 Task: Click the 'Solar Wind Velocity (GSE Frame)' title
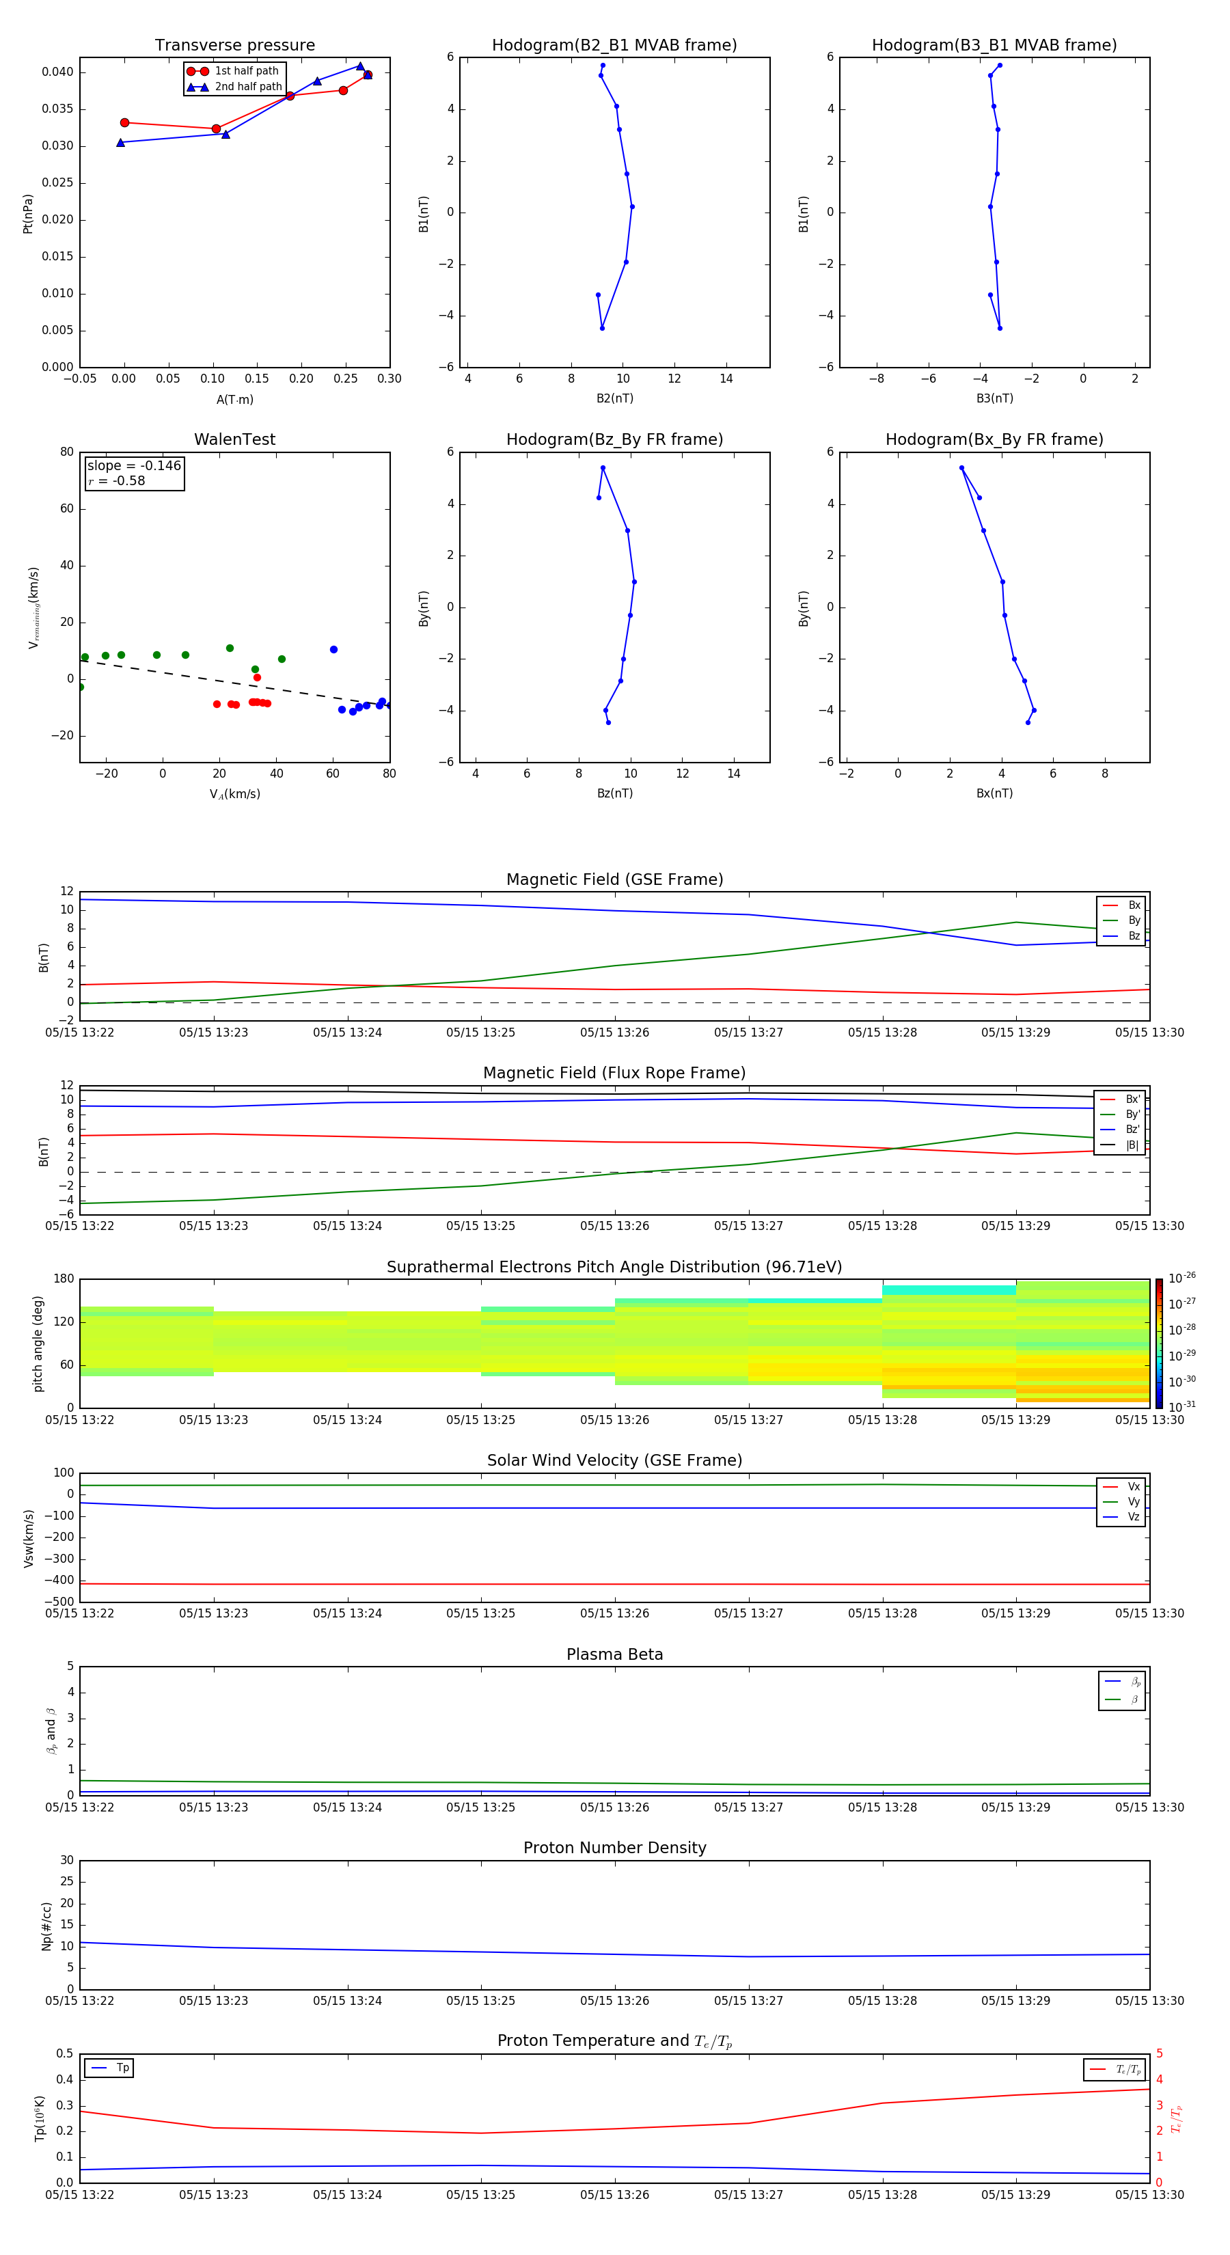point(614,1460)
